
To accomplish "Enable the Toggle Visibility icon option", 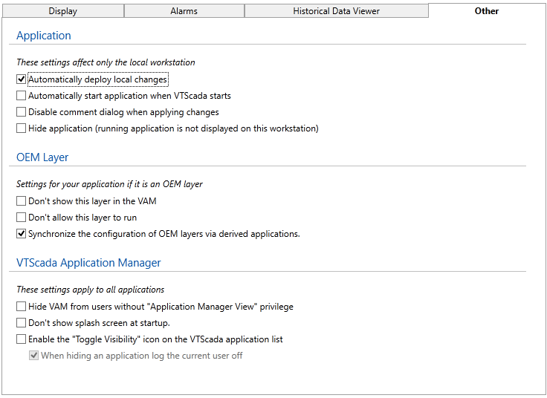I will click(x=22, y=339).
